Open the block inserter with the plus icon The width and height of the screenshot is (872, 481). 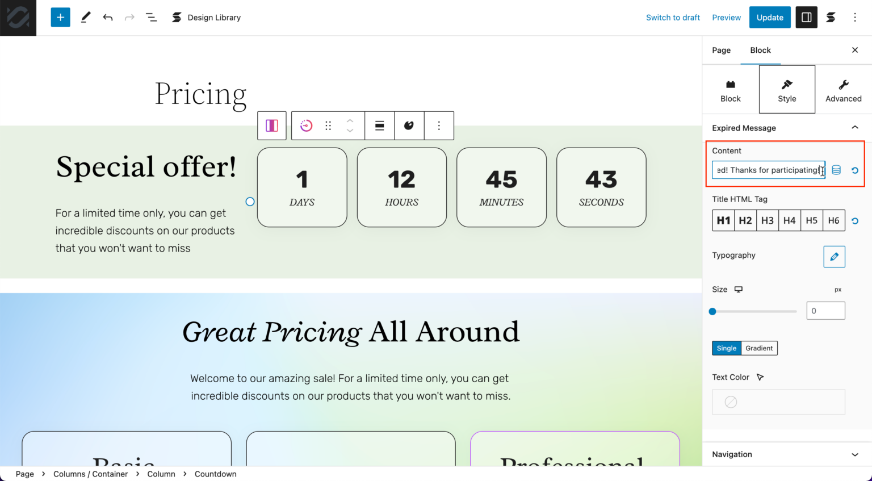60,17
